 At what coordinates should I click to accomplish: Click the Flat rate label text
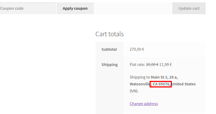137,64
